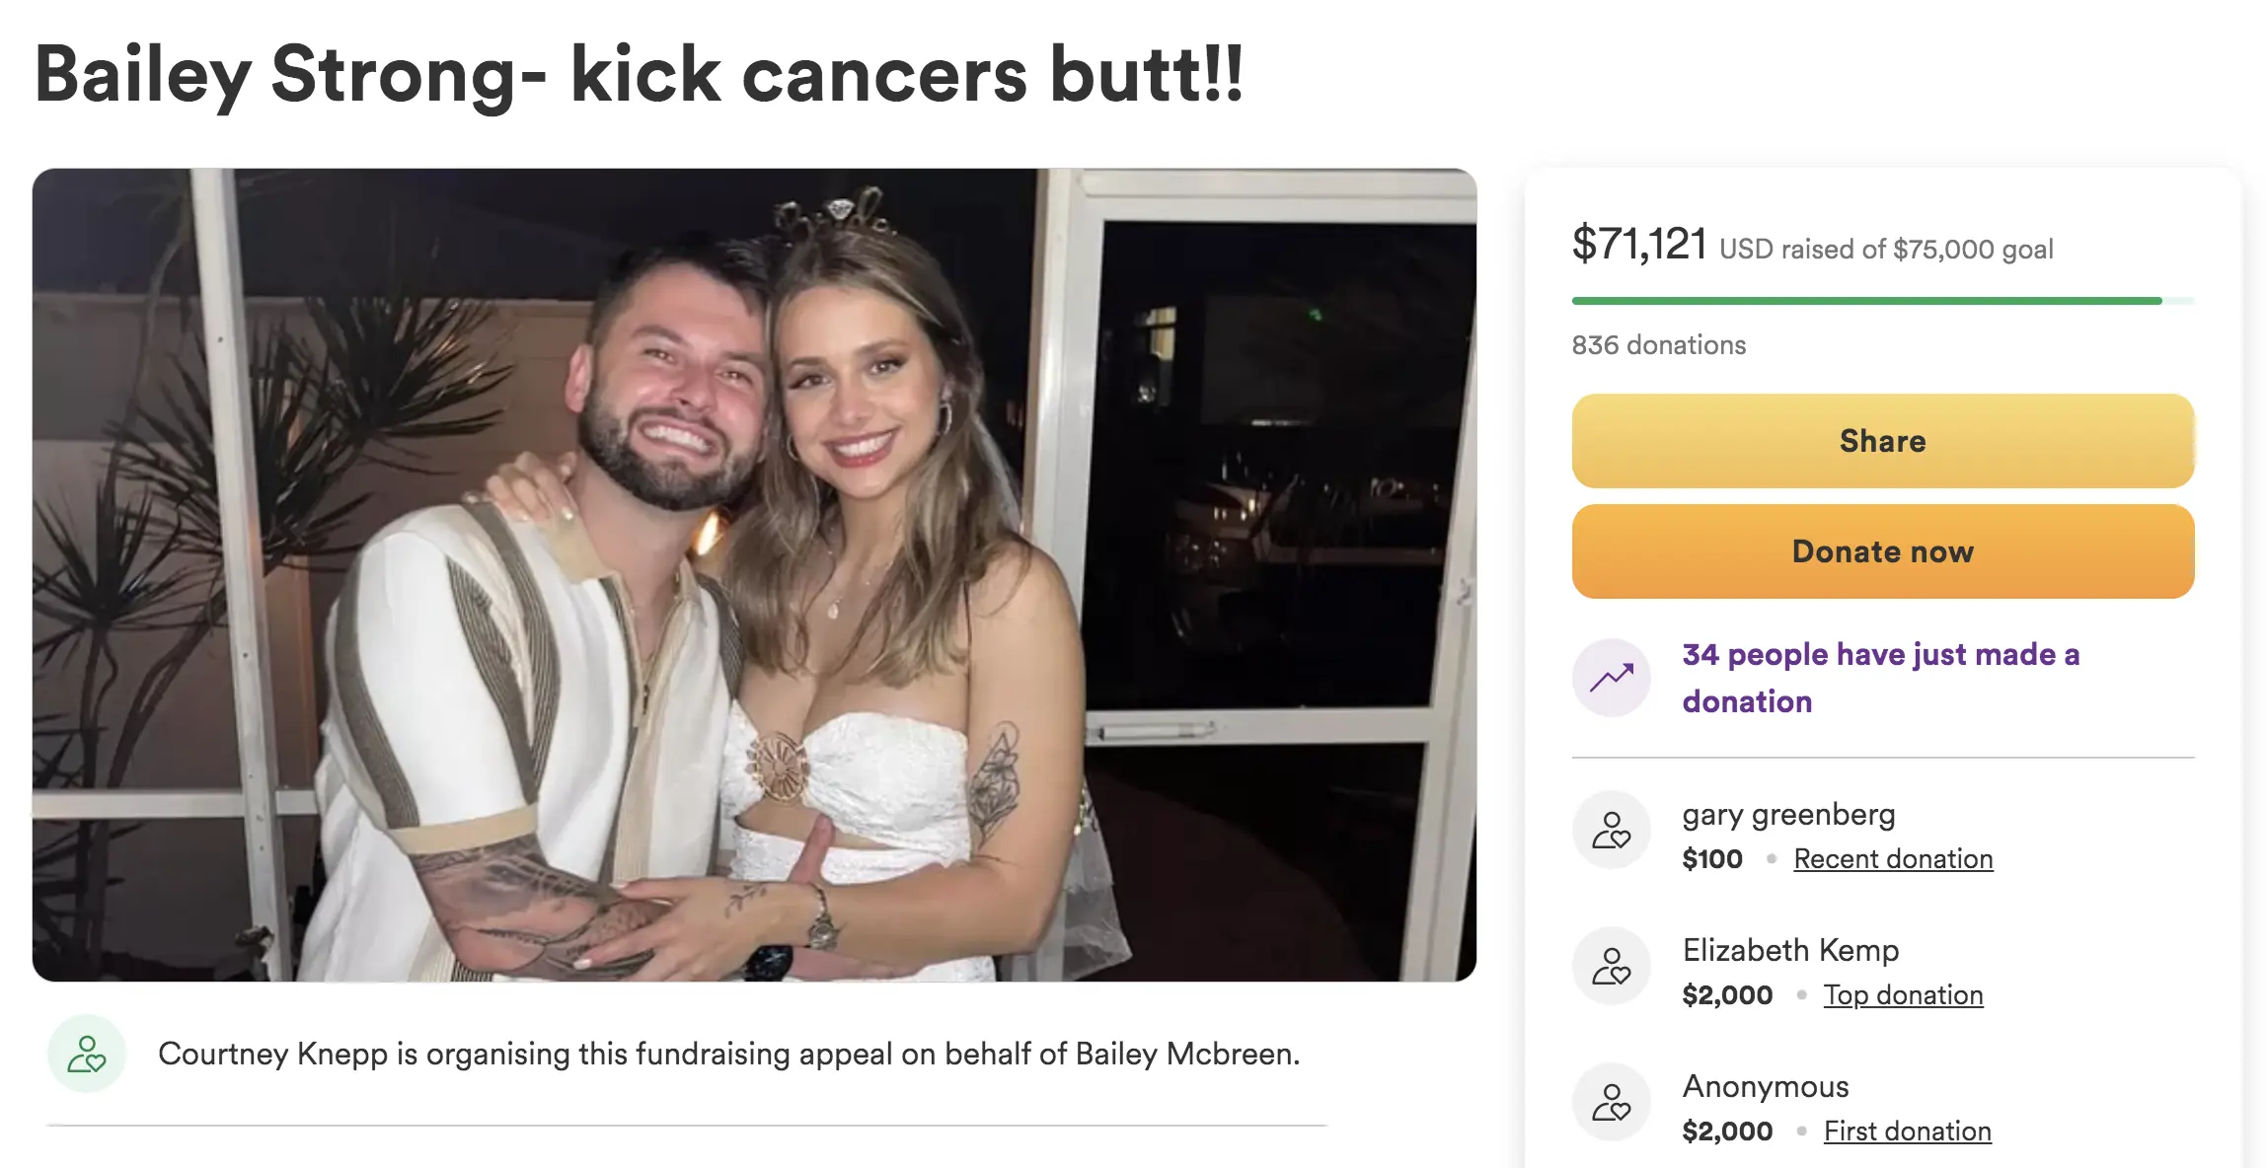Open the Top donation link
The image size is (2266, 1168).
1903,995
